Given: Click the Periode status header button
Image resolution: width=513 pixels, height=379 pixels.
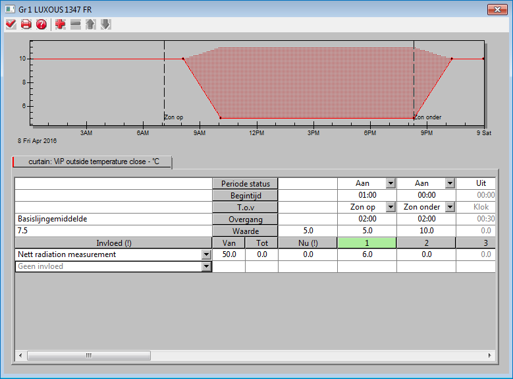Looking at the screenshot, I should [245, 183].
